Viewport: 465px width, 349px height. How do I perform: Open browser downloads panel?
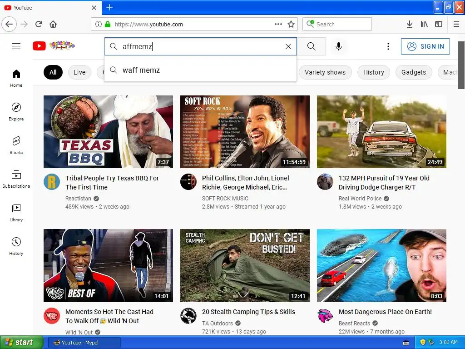pos(410,25)
